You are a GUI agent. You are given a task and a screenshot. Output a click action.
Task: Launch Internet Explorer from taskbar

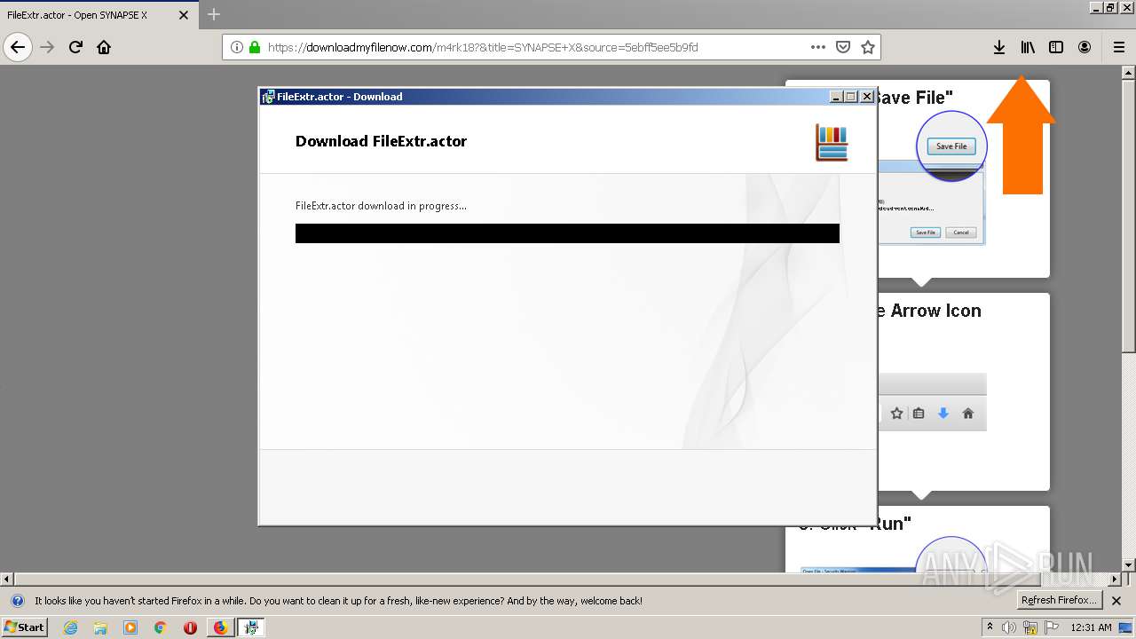(70, 627)
